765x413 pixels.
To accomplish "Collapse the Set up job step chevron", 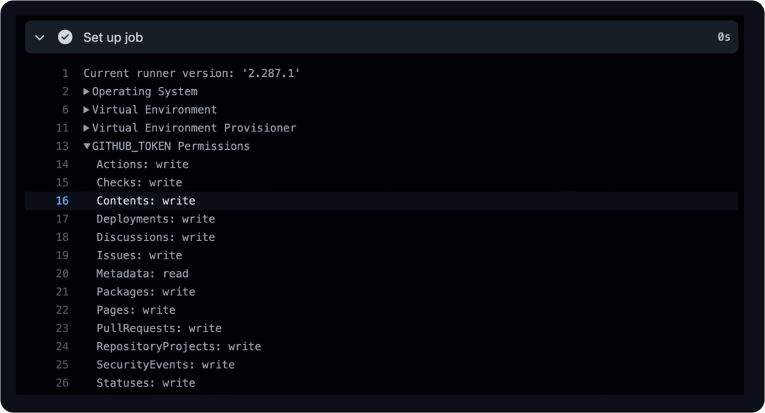I will click(x=40, y=37).
